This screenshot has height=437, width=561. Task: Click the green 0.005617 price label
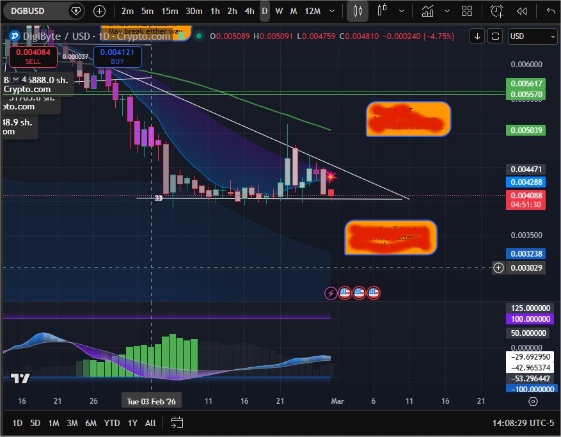pyautogui.click(x=526, y=83)
